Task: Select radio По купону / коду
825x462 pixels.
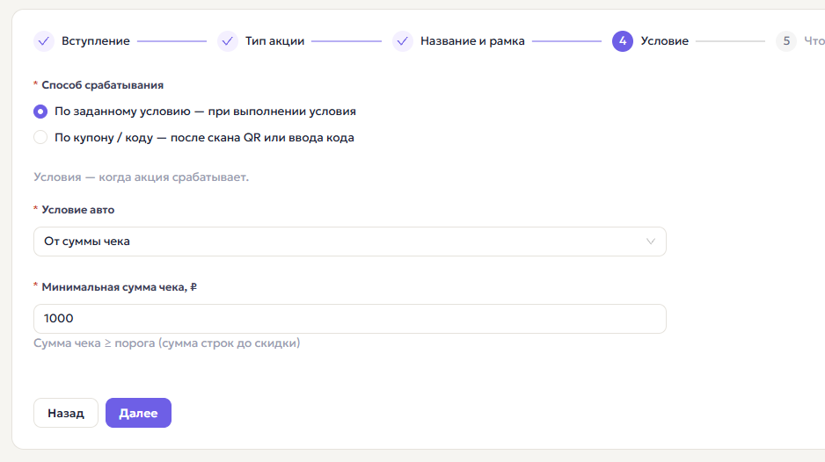Action: point(40,138)
